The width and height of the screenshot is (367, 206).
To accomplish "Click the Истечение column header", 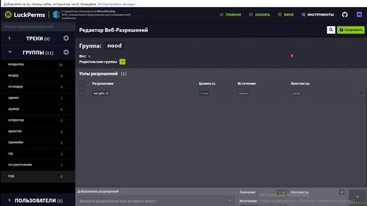I will (247, 84).
